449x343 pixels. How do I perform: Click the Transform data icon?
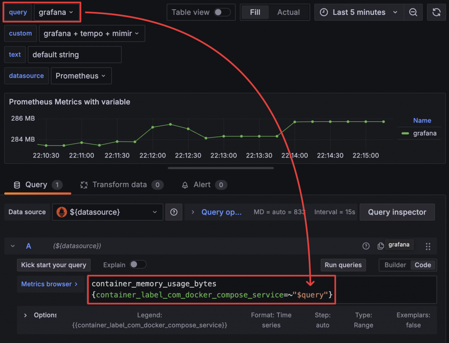coord(84,185)
